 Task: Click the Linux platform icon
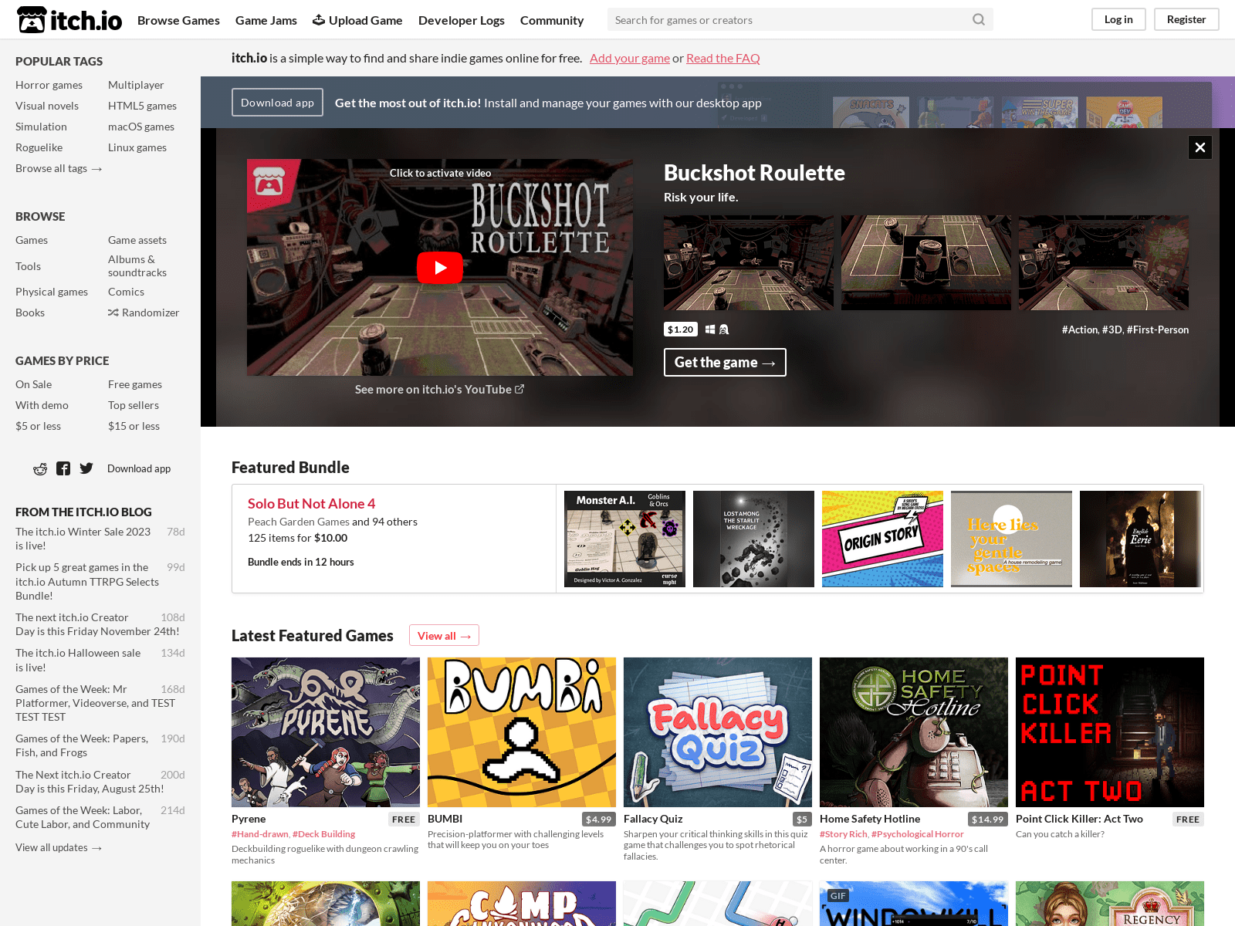pos(724,330)
